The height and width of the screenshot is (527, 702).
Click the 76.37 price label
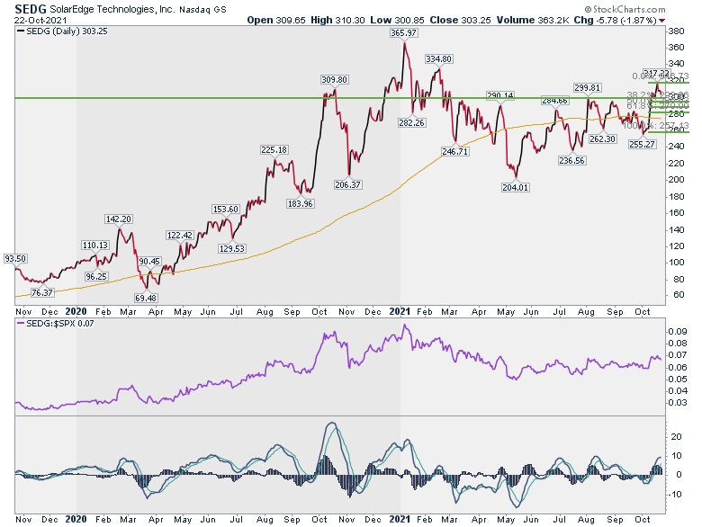(x=42, y=292)
